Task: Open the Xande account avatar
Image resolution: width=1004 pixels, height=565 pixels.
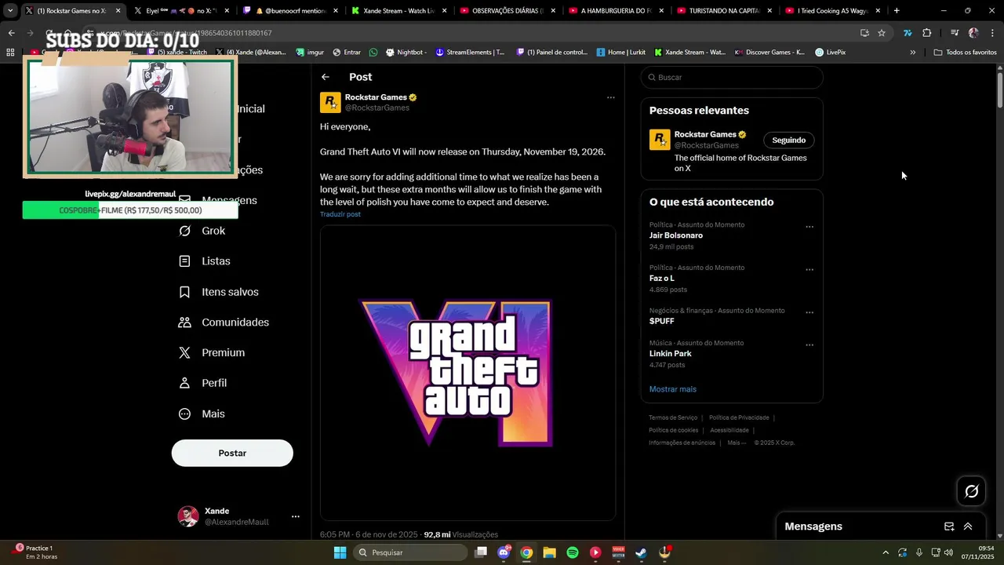Action: point(188,516)
